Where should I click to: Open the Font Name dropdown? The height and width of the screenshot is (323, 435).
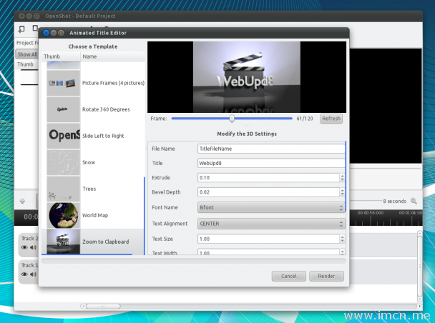[271, 207]
